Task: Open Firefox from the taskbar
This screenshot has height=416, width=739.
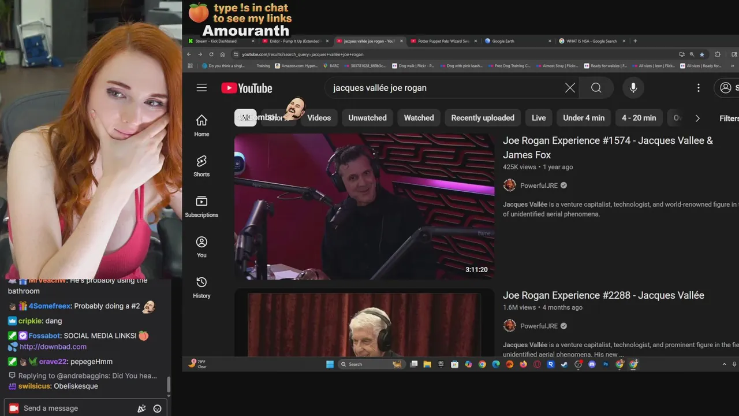Action: pyautogui.click(x=523, y=364)
